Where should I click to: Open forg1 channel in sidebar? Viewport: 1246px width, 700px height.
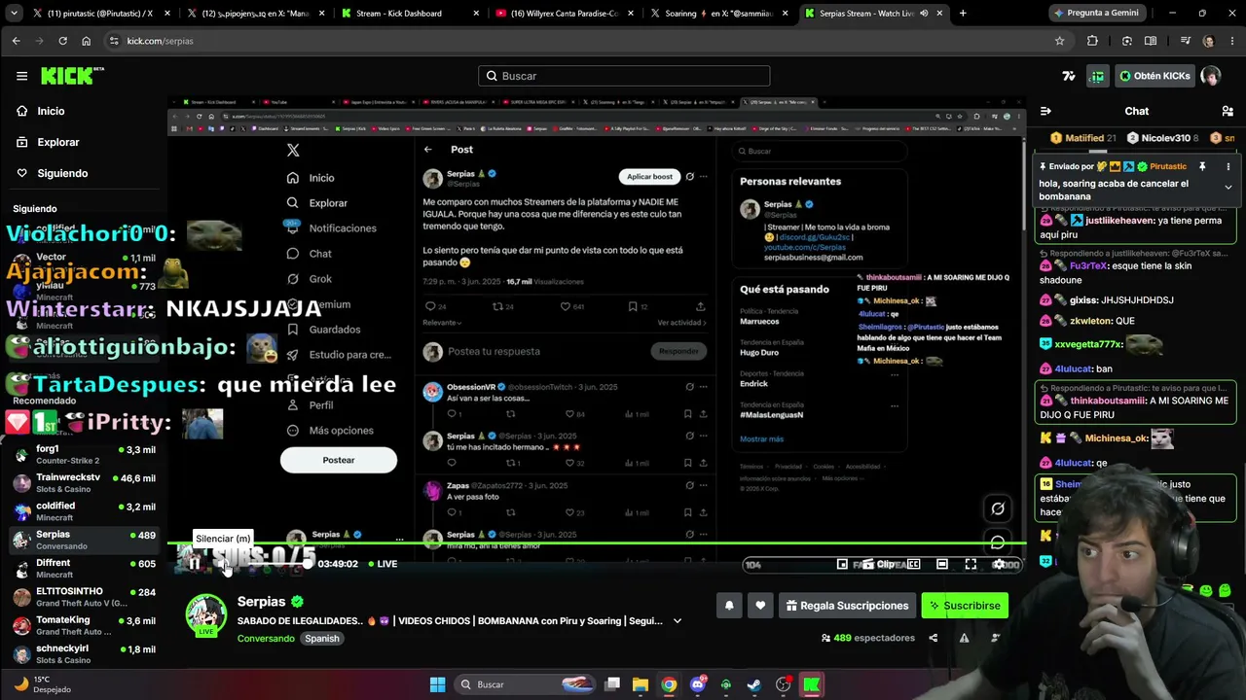click(x=85, y=455)
